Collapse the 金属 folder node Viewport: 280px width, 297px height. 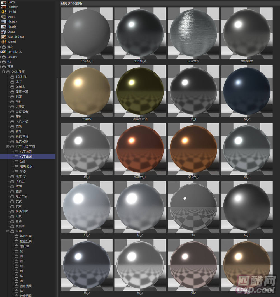8,231
